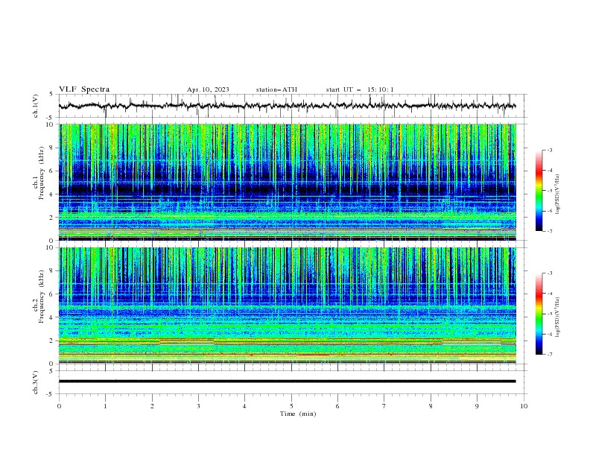Click the "start UT = 15:10:1" header text
This screenshot has height=456, width=590.
359,89
